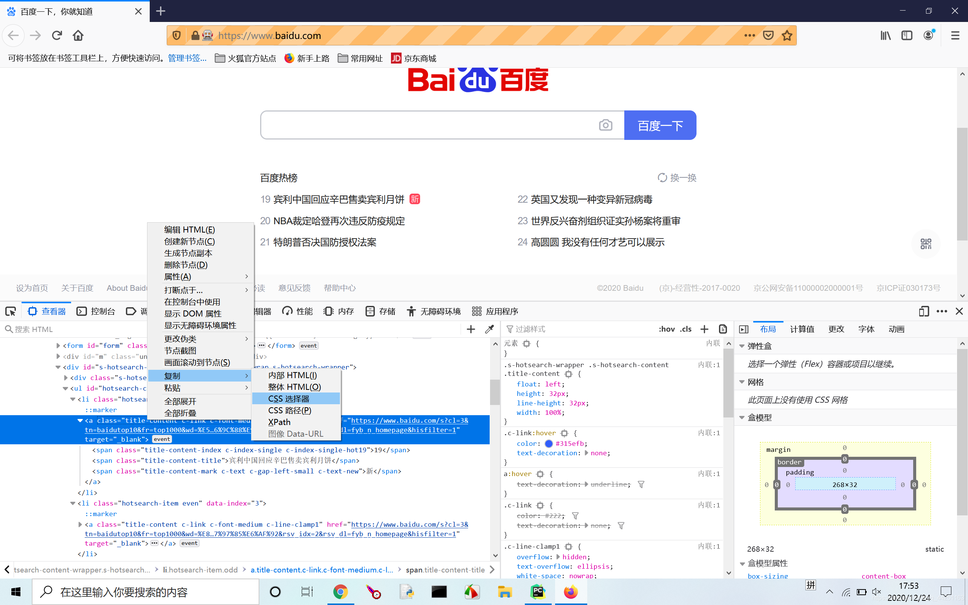Click the camera image search icon
The width and height of the screenshot is (968, 605).
point(605,125)
